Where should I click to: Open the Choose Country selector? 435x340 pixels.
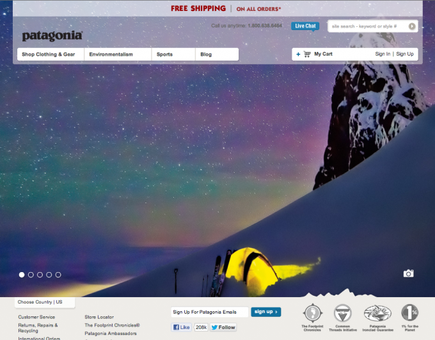[45, 302]
